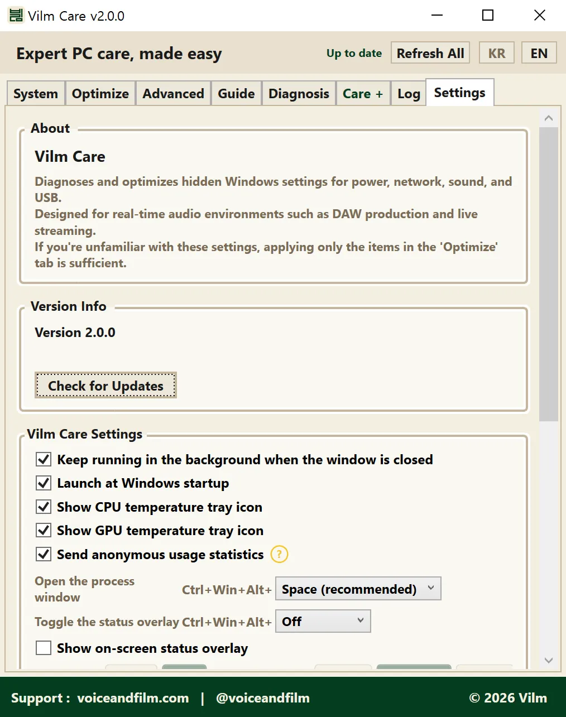Click the help question mark beside usage statistics
The height and width of the screenshot is (717, 566).
coord(279,554)
